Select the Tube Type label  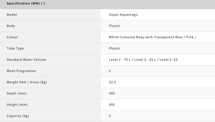(x=15, y=48)
